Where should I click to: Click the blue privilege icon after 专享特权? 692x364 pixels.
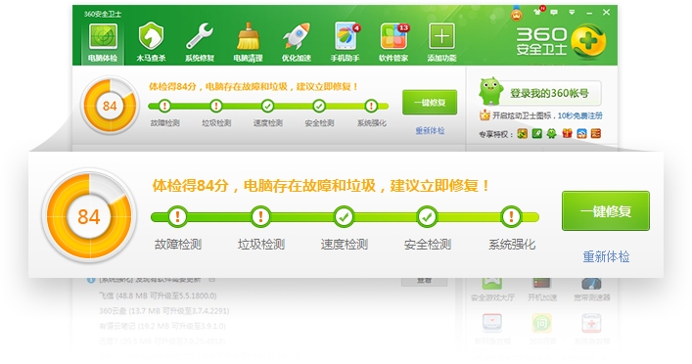point(581,133)
